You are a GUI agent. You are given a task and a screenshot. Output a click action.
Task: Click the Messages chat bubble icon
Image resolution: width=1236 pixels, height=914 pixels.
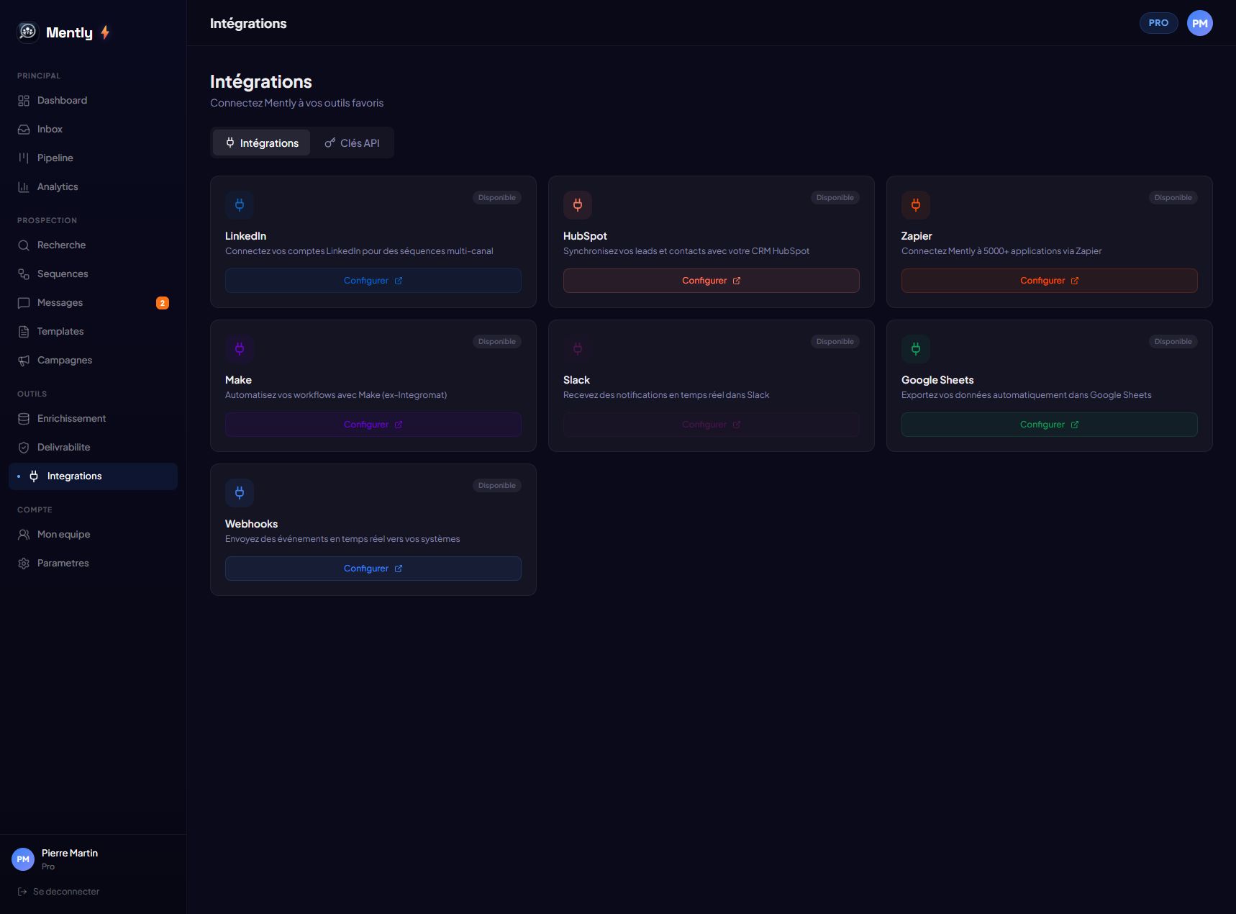tap(24, 303)
